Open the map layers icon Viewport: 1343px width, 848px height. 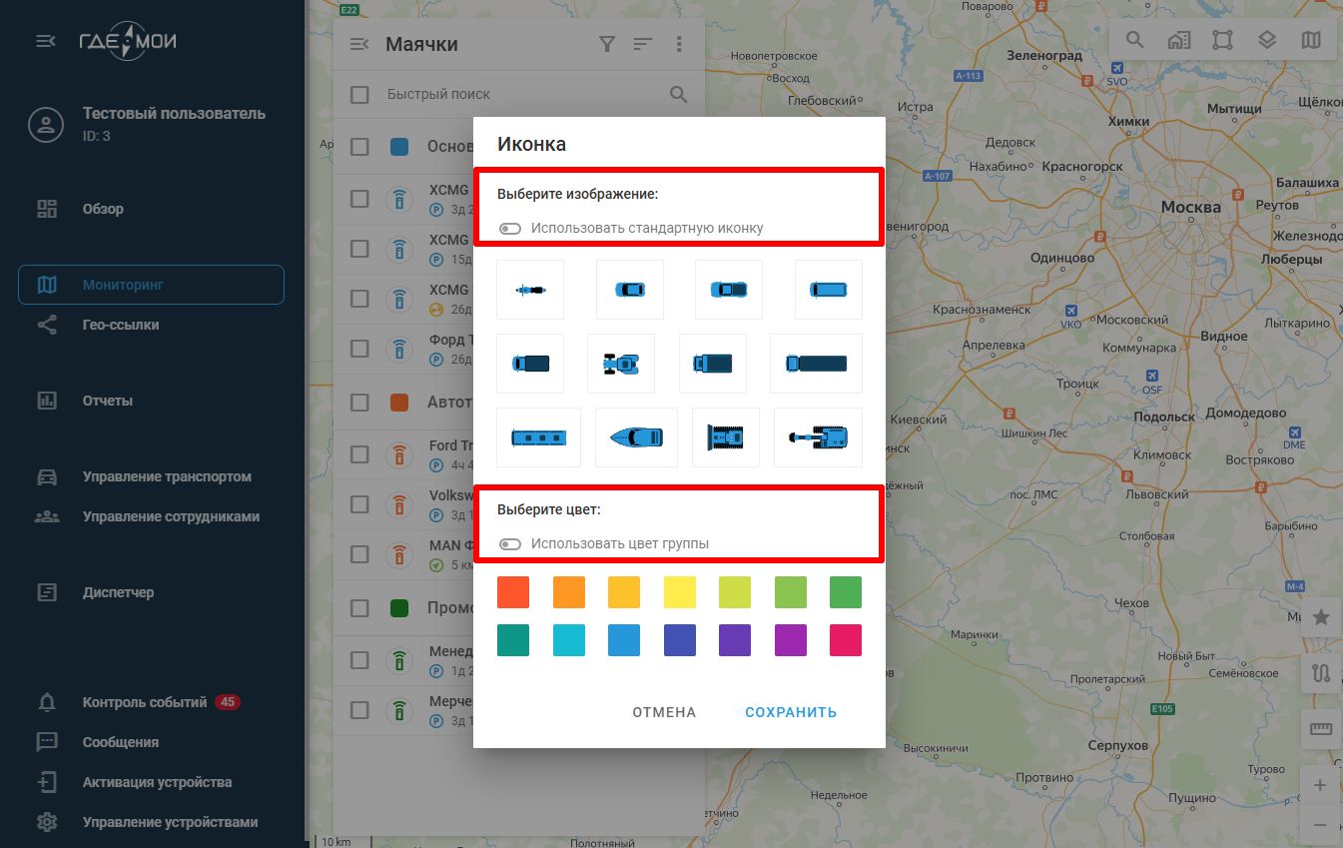[1267, 41]
